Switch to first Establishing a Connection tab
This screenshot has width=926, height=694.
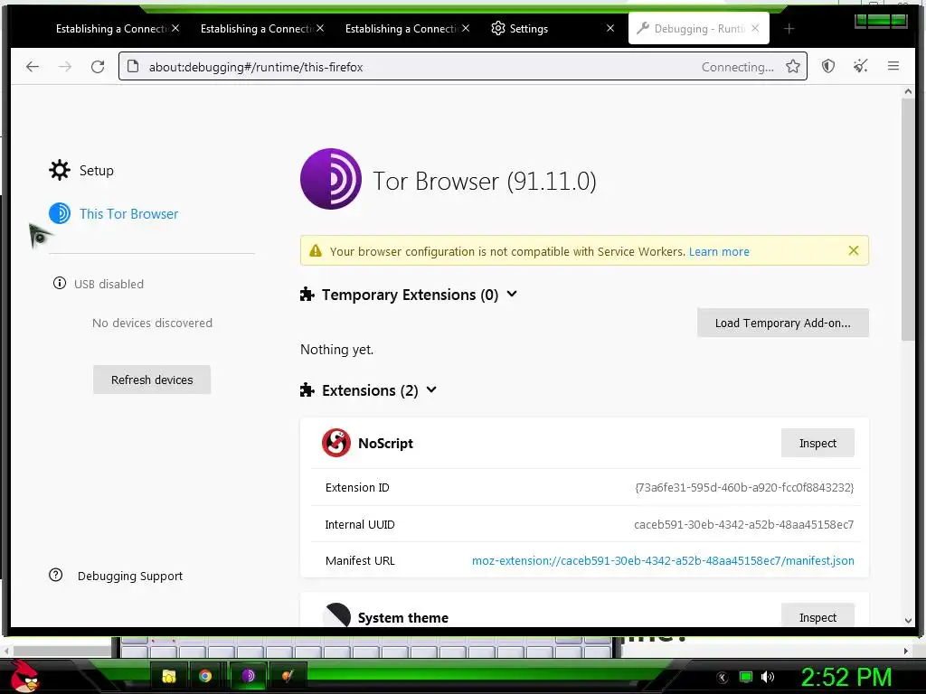coord(110,28)
